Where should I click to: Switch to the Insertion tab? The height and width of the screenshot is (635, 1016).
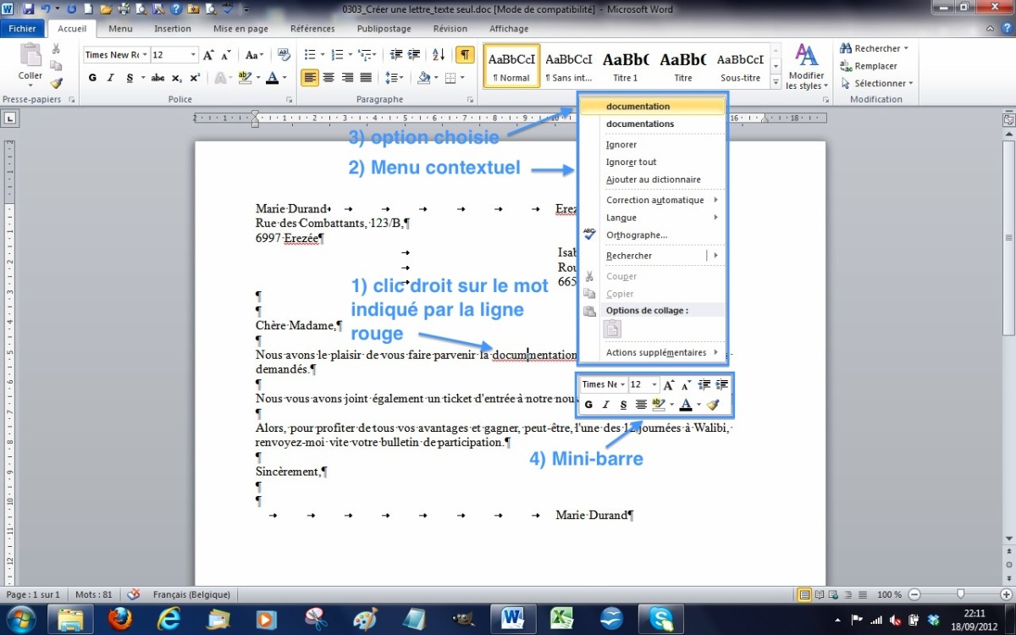[173, 28]
